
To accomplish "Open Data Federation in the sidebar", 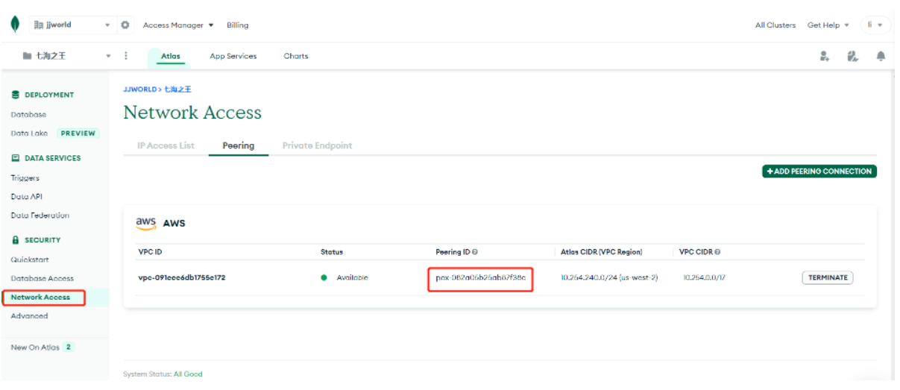I will (x=40, y=216).
